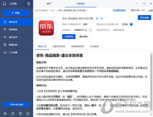Open 团队协作 (Team Collaboration) in sidebar
The height and width of the screenshot is (117, 153).
(17, 37)
